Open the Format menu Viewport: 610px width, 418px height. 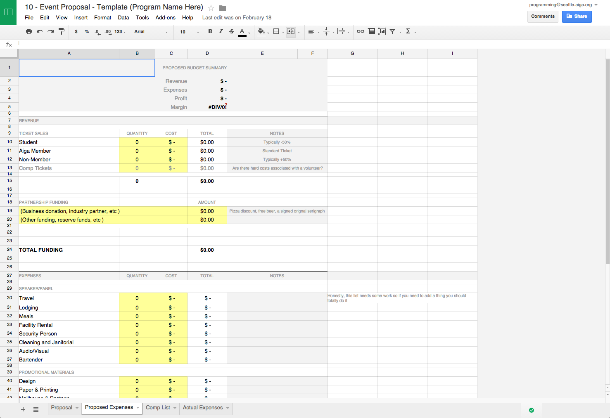tap(102, 18)
